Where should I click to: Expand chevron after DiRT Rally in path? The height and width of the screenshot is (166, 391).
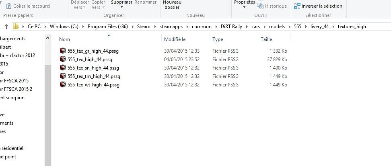coord(247,27)
